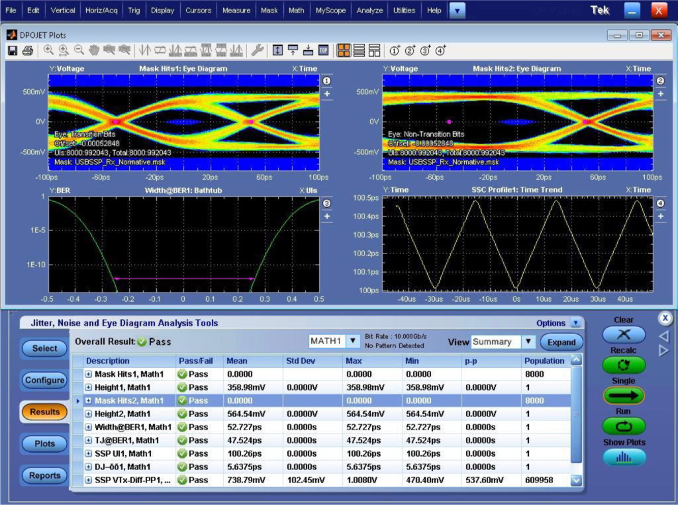This screenshot has width=678, height=505.
Task: Expand the Mask Hits1, Math1 row
Action: 88,374
